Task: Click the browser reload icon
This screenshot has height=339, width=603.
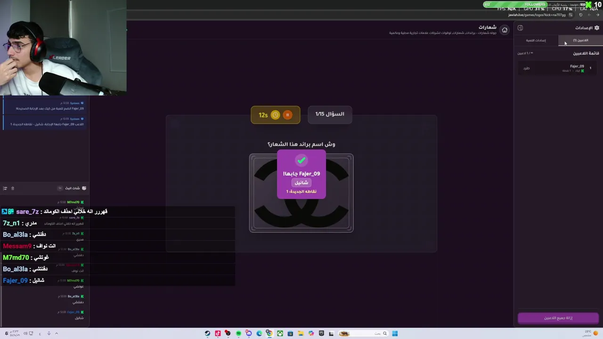Action: (x=581, y=15)
